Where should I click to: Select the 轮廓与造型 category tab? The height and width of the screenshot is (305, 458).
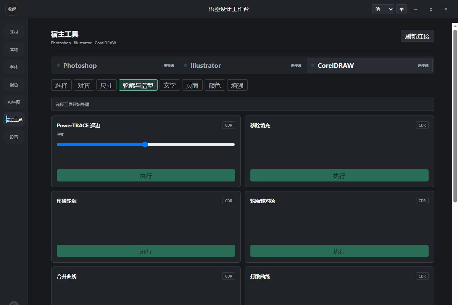coord(138,85)
